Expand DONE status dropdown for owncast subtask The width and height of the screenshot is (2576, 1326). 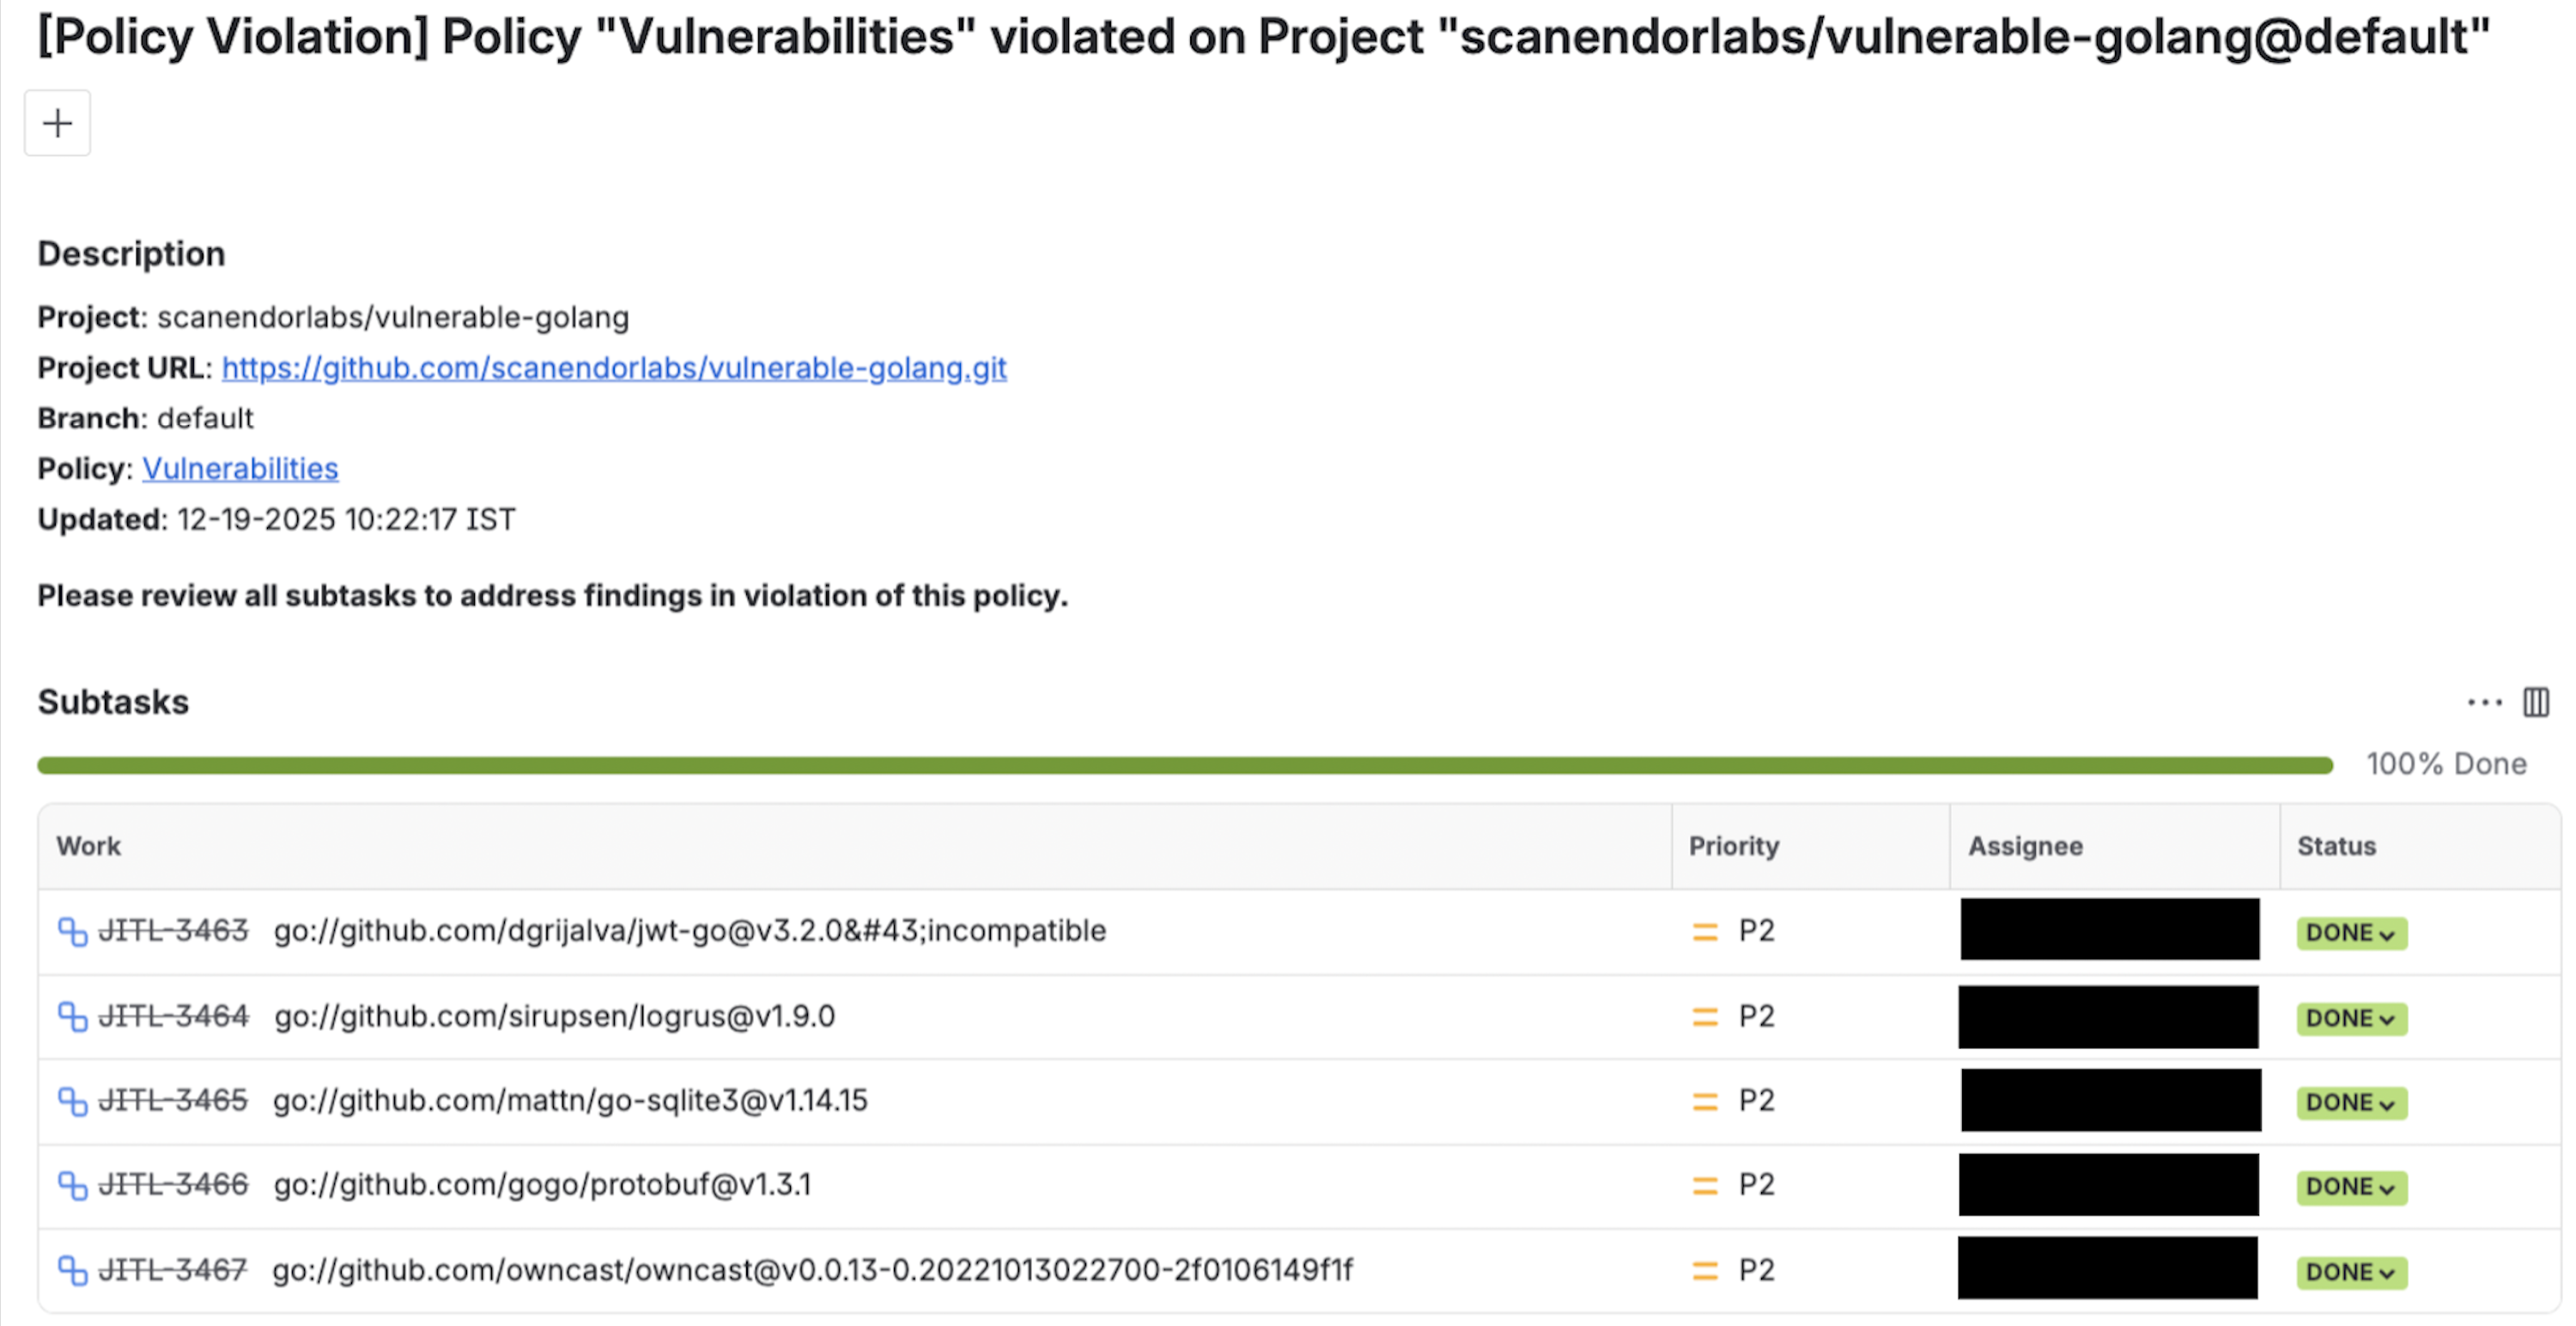(x=2350, y=1272)
